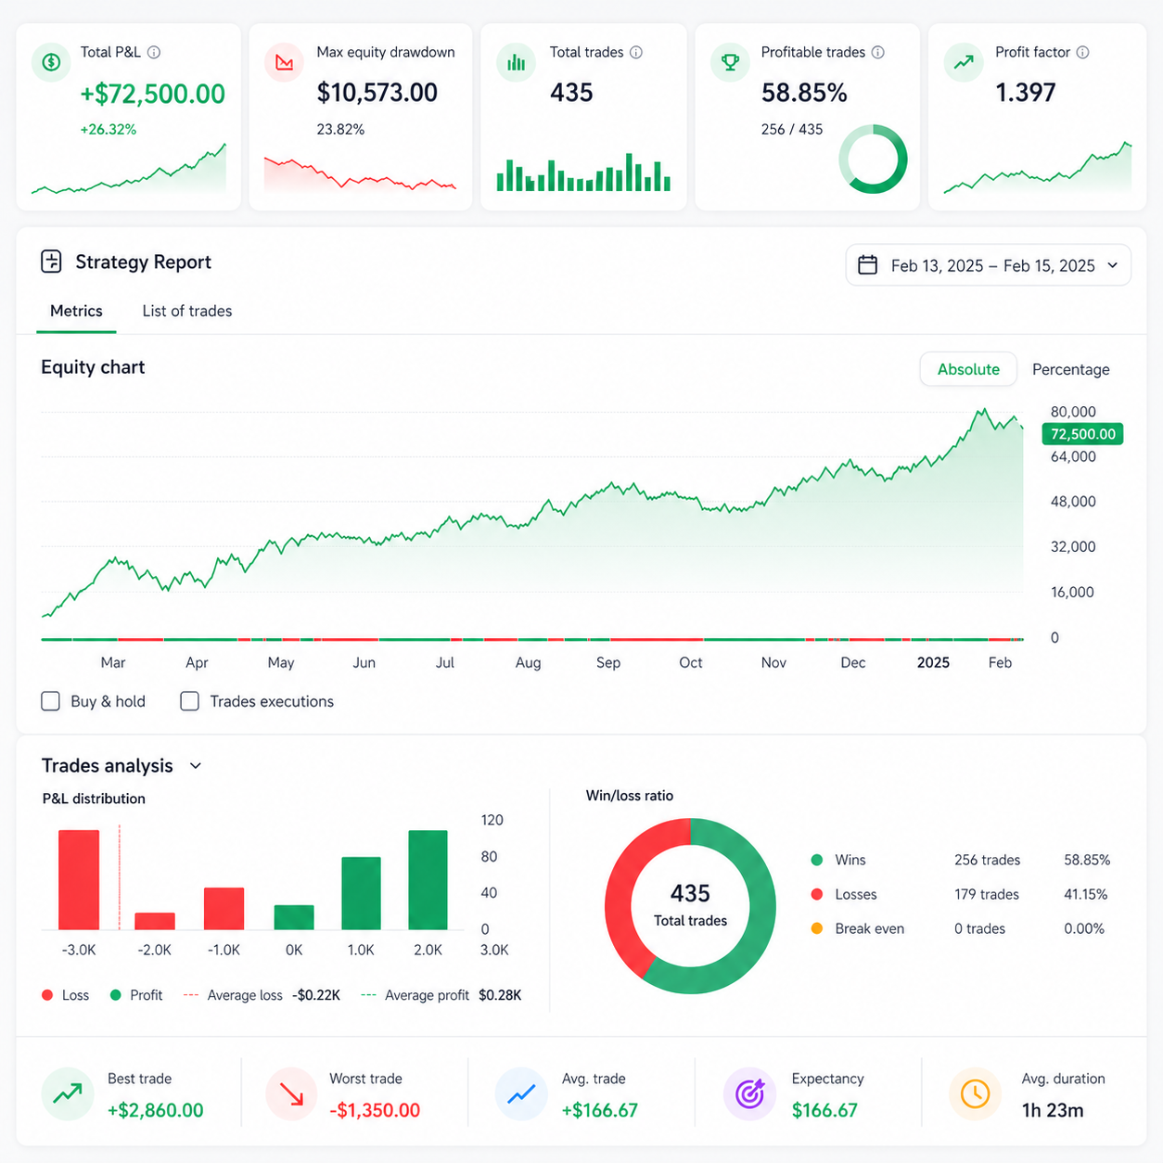
Task: Click the Worst trade downward arrow icon
Action: [292, 1094]
